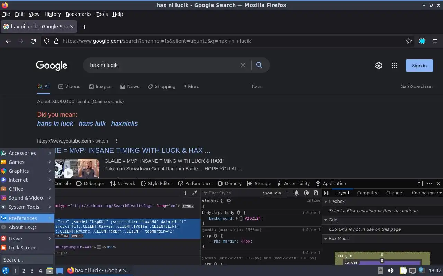Follow the 'haxnicks' suggestion link

click(125, 124)
